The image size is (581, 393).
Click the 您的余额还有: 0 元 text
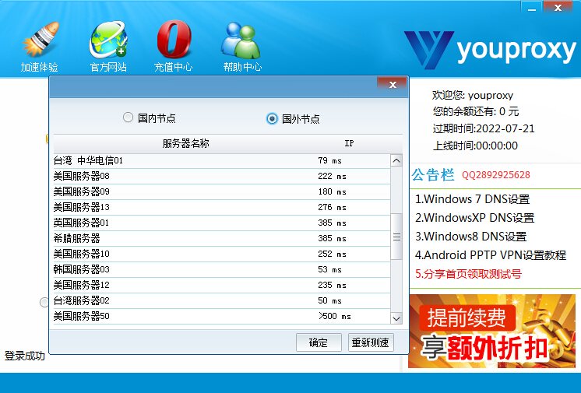point(476,111)
